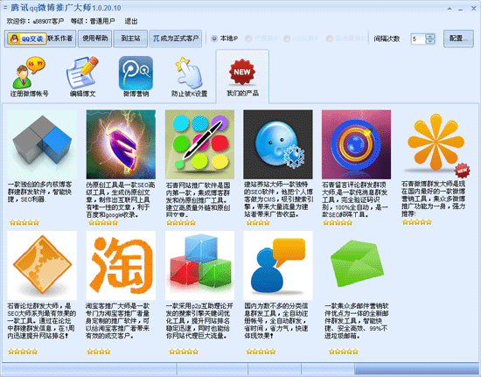Select the green envelope mail marketing icon

pyautogui.click(x=356, y=264)
